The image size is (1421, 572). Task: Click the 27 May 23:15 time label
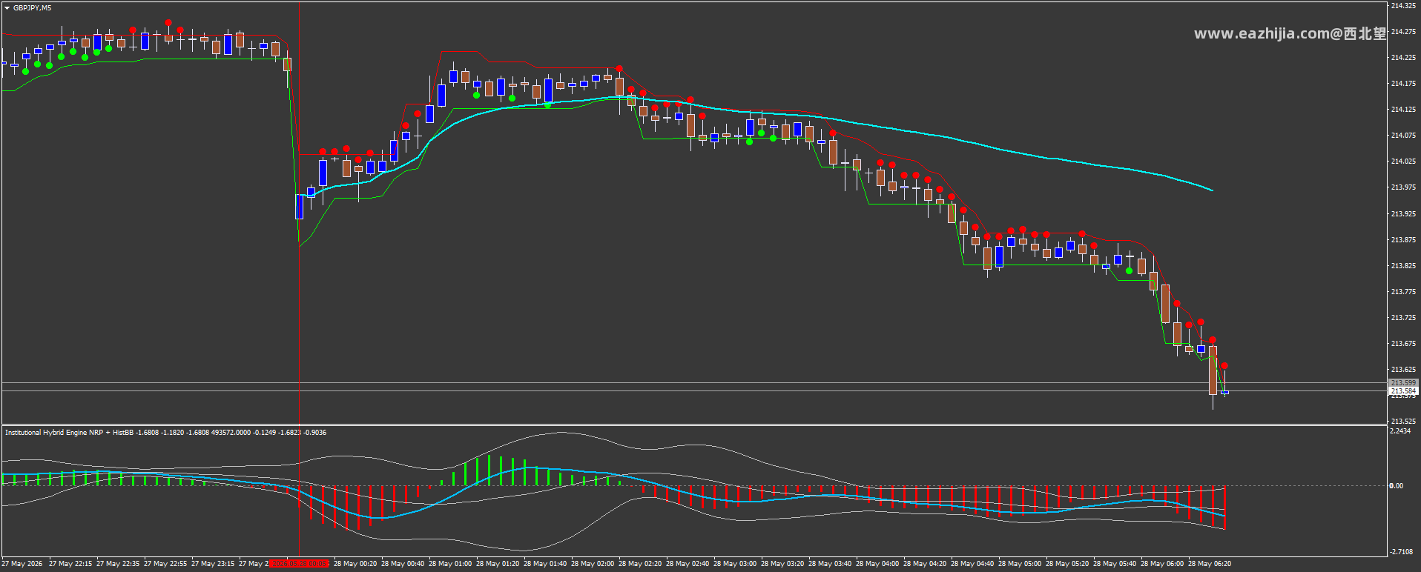coord(213,564)
